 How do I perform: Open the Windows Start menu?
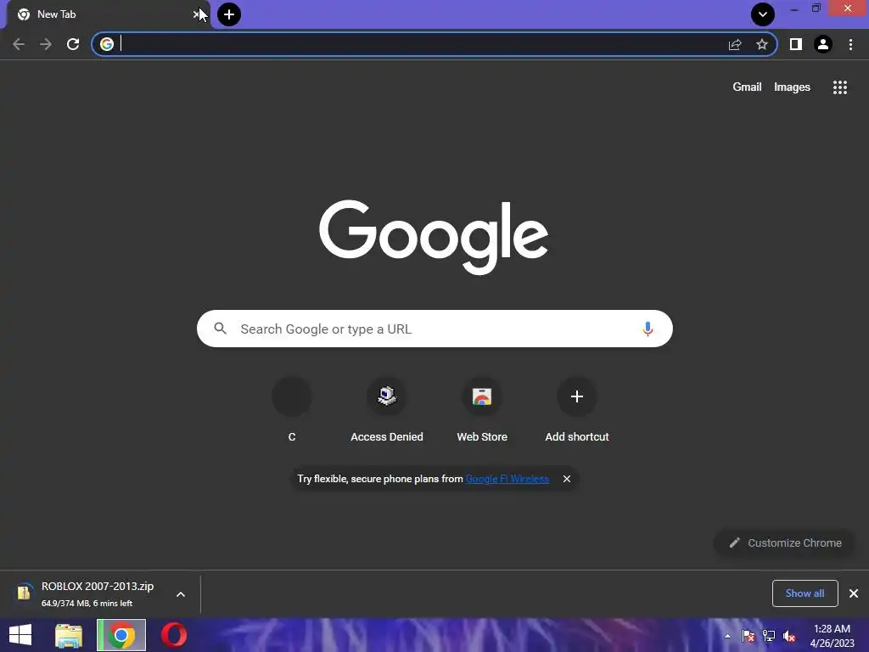tap(20, 635)
